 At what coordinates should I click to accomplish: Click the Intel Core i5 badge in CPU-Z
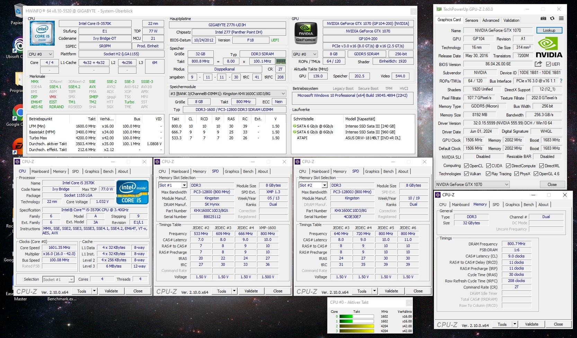pyautogui.click(x=132, y=192)
